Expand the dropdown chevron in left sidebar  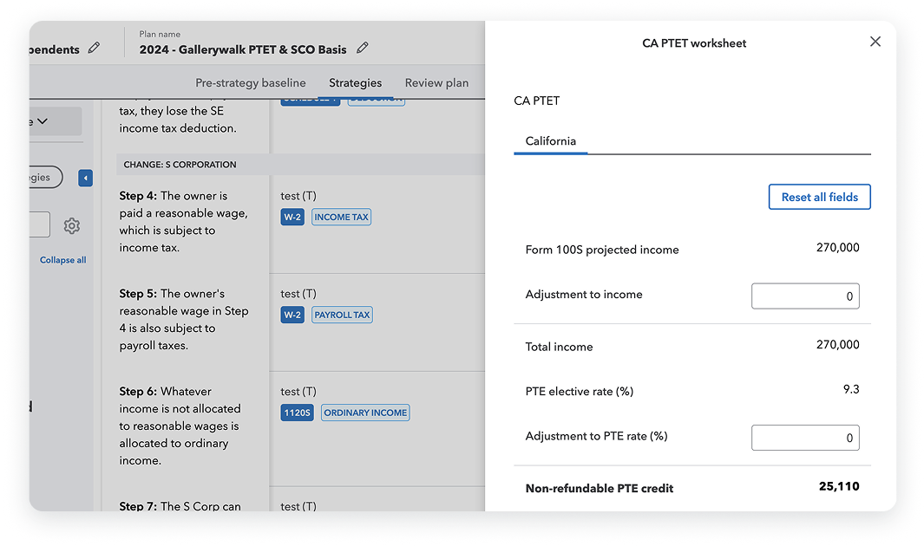tap(43, 121)
